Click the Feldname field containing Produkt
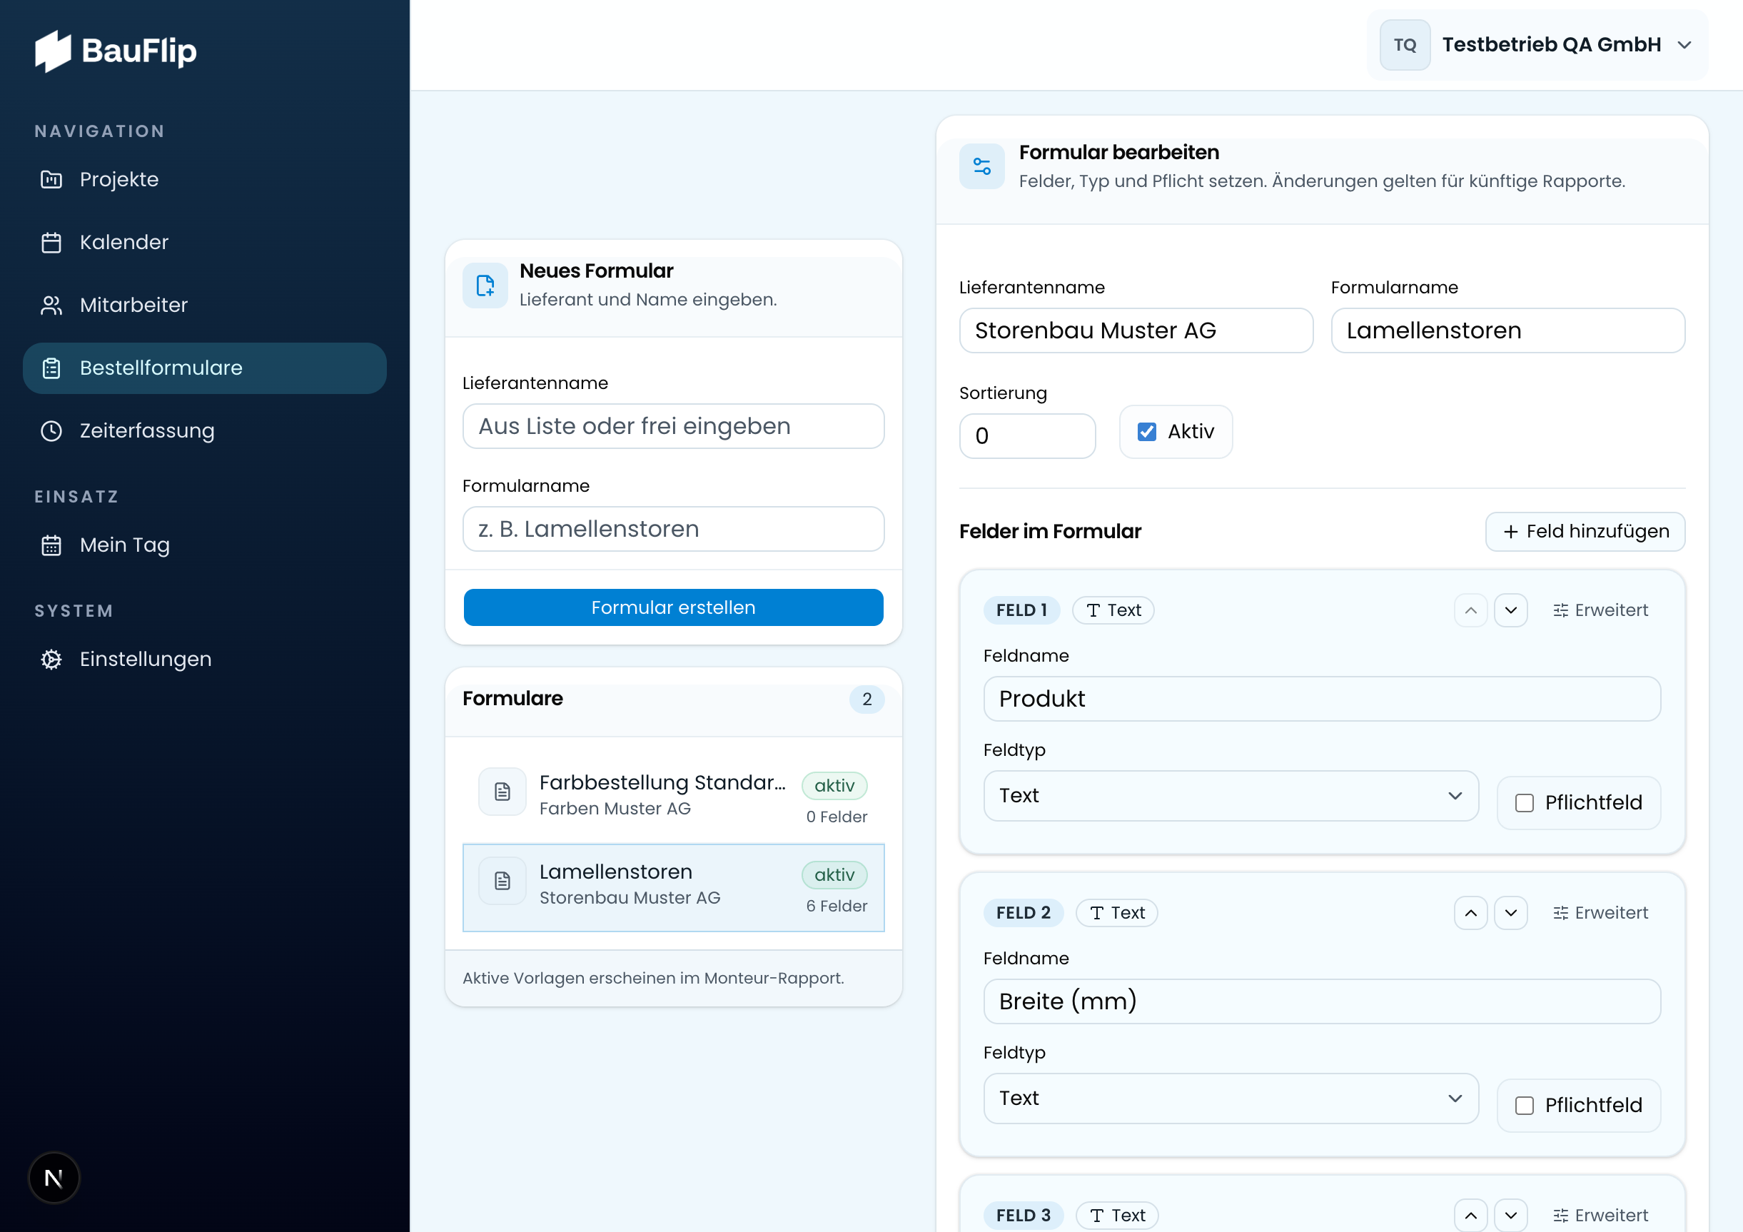1743x1232 pixels. [x=1322, y=699]
